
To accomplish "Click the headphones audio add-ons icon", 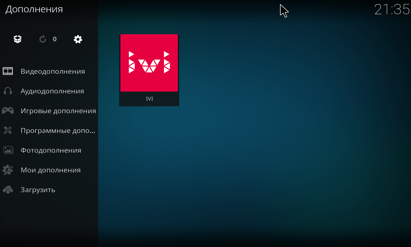I will [8, 91].
